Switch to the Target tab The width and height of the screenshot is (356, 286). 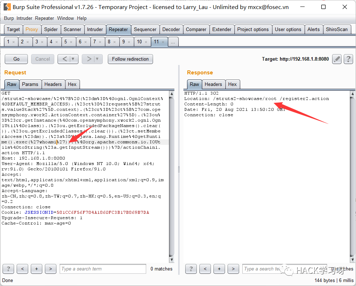click(x=13, y=30)
